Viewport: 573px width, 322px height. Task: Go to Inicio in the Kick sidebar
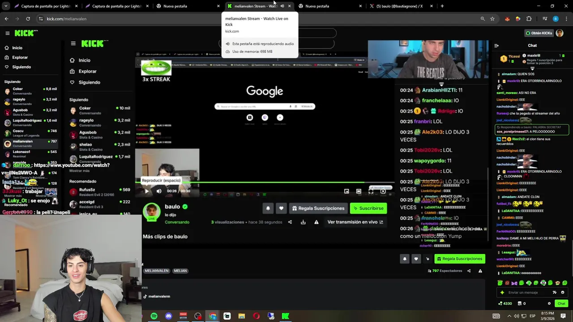click(x=17, y=48)
